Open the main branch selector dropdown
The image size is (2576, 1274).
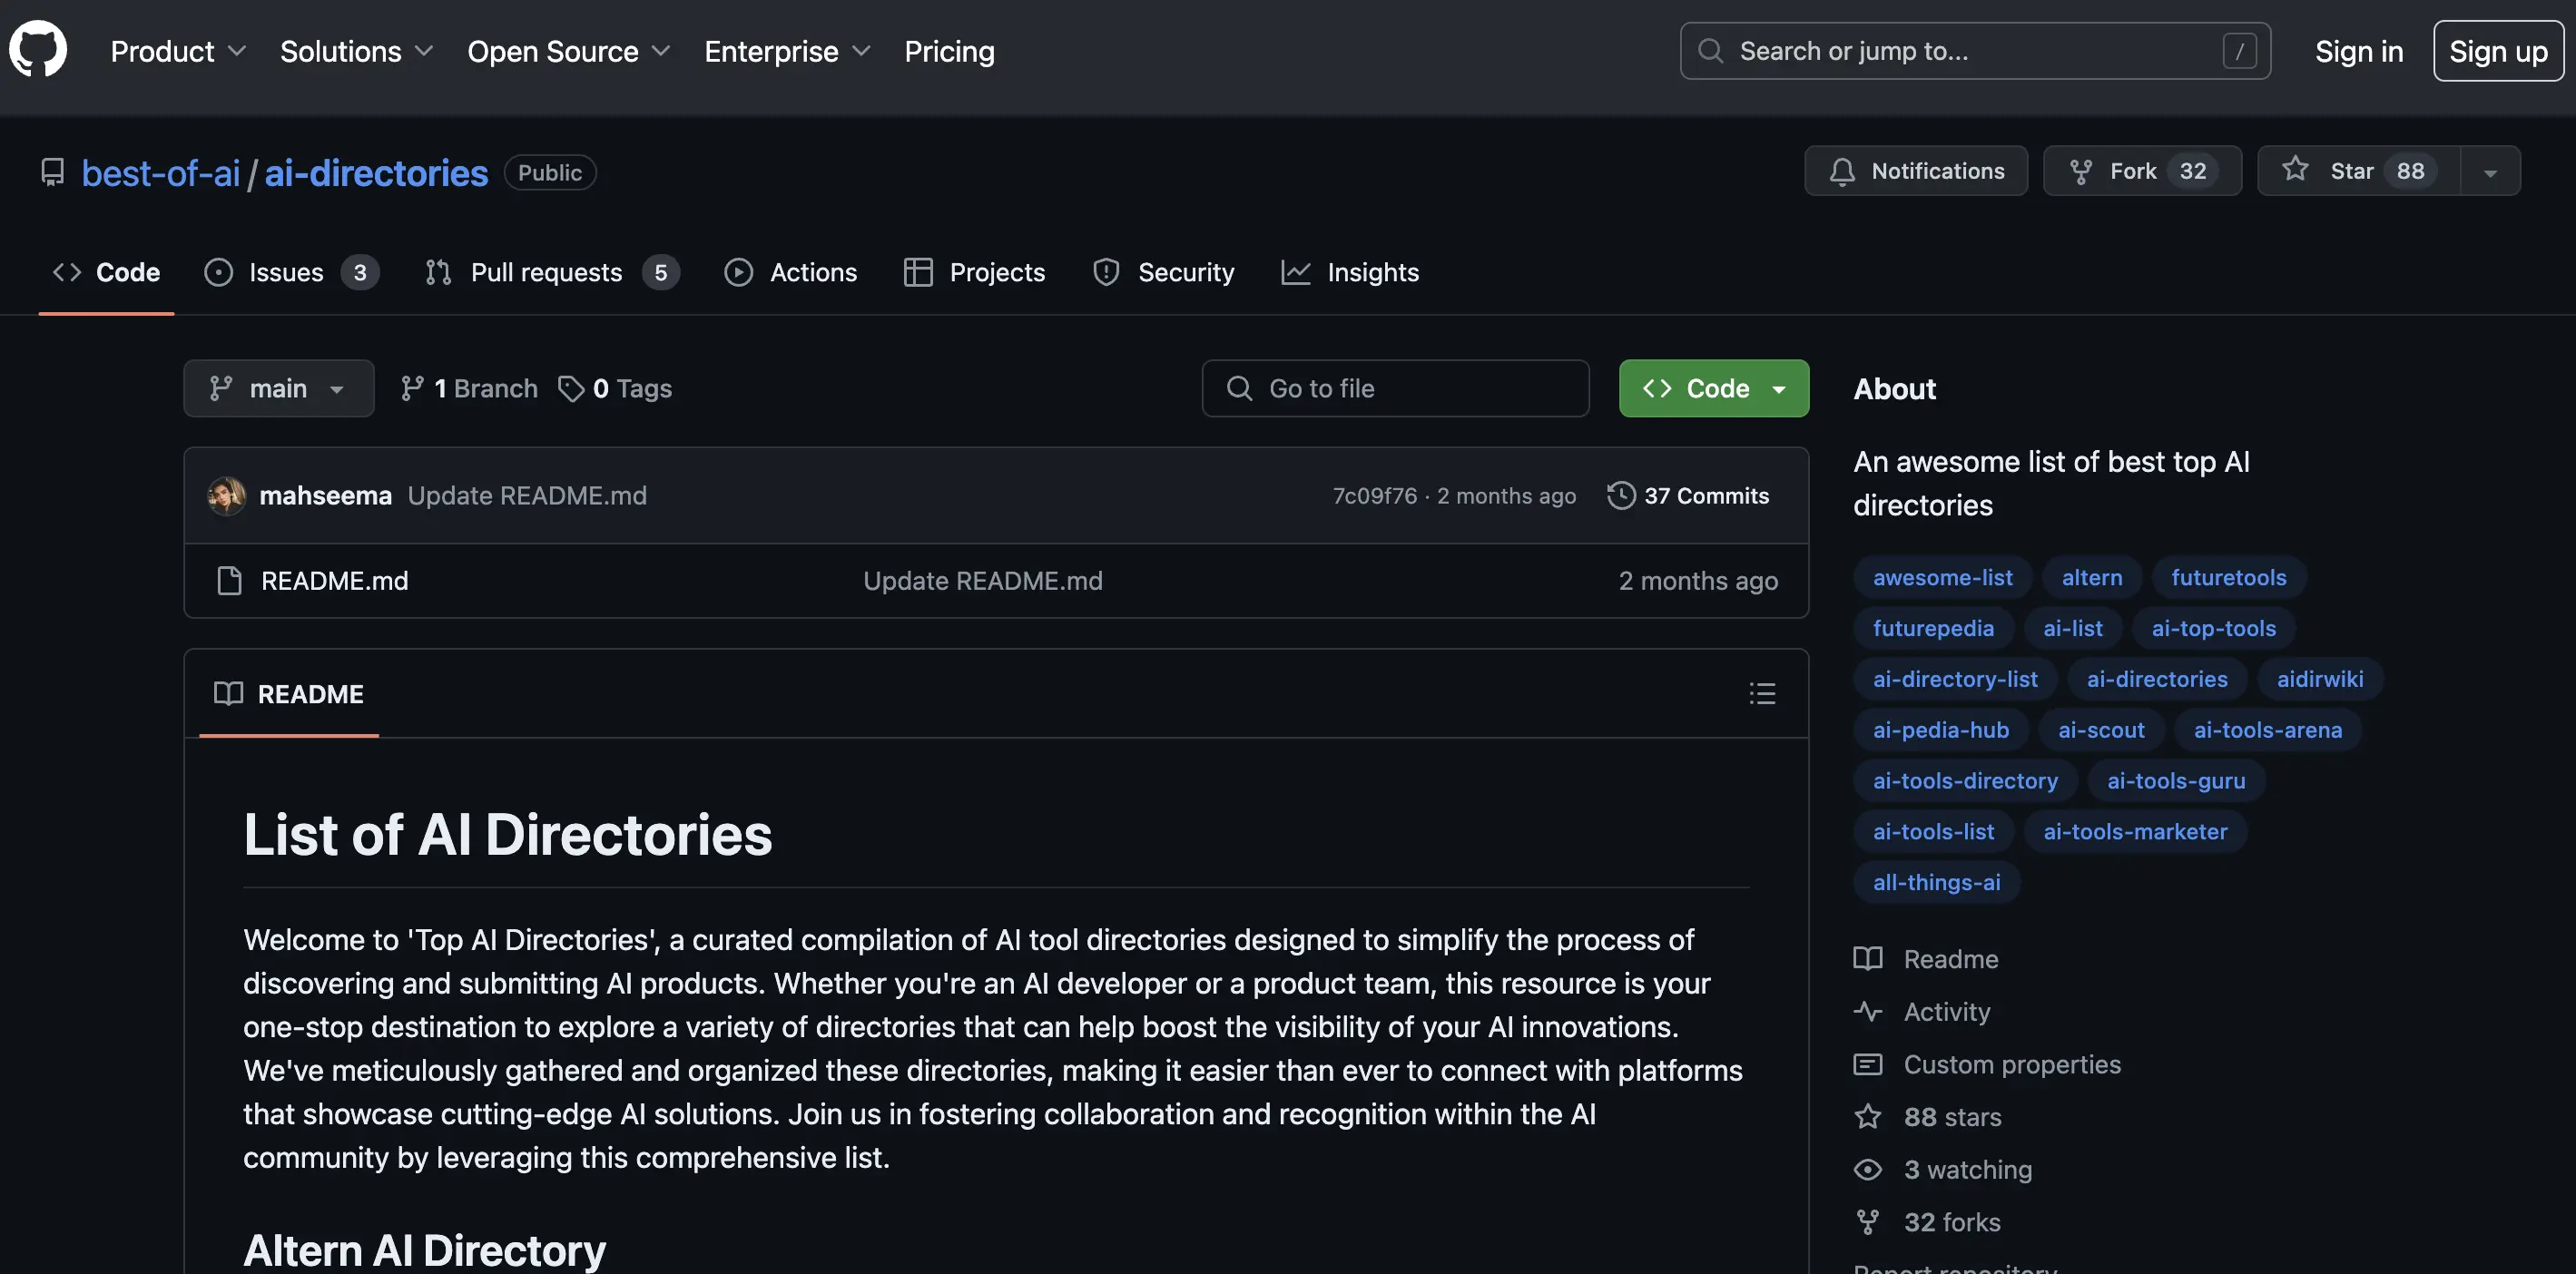click(x=278, y=388)
